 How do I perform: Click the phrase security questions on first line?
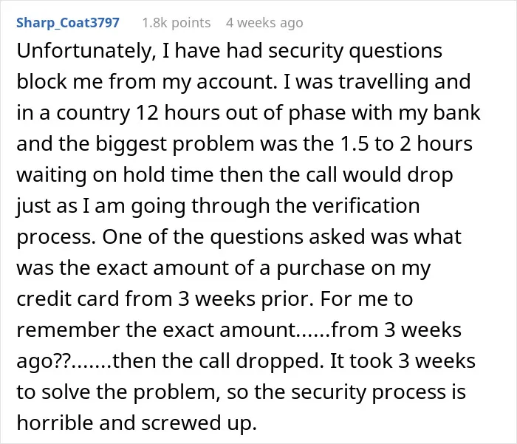coord(355,52)
